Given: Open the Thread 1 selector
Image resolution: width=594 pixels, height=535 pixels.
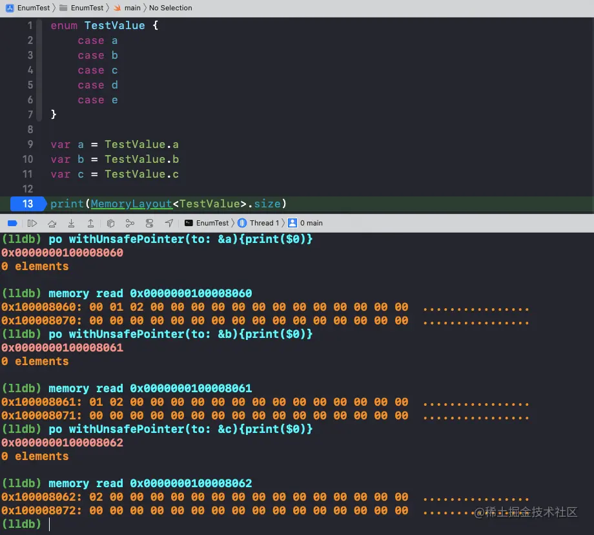Looking at the screenshot, I should pyautogui.click(x=258, y=223).
